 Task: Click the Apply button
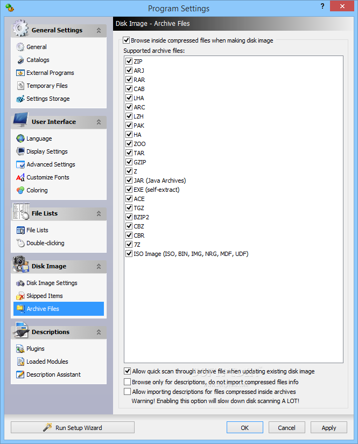pos(329,427)
